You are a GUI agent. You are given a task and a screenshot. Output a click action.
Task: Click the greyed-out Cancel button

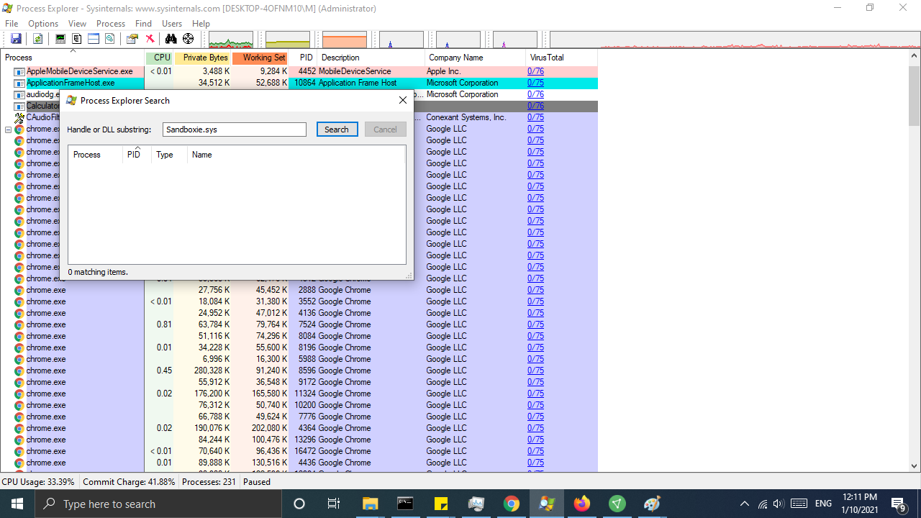click(x=385, y=129)
